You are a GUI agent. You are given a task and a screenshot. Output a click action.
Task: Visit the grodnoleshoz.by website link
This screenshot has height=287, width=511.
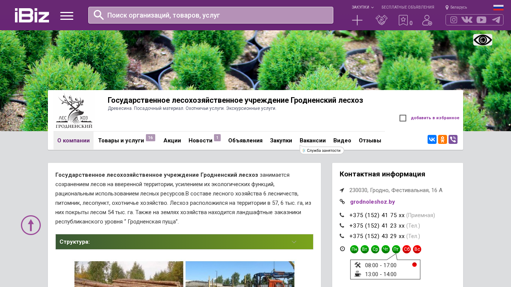[372, 202]
